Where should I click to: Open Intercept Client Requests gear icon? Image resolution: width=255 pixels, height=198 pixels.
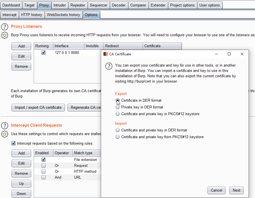[x=4, y=134]
